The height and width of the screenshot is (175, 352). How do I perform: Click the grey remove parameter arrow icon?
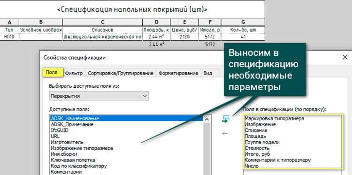(225, 134)
